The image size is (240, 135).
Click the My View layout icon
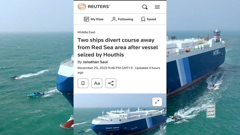click(x=86, y=19)
